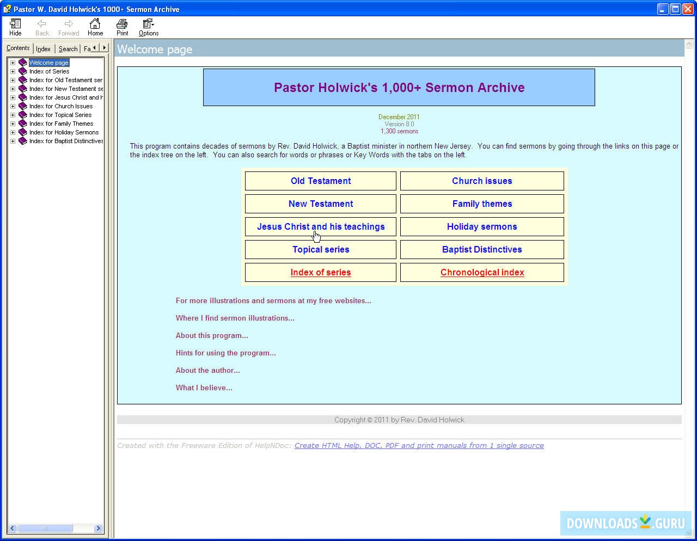
Task: Click the horizontal scrollbar right arrow
Action: tap(98, 528)
